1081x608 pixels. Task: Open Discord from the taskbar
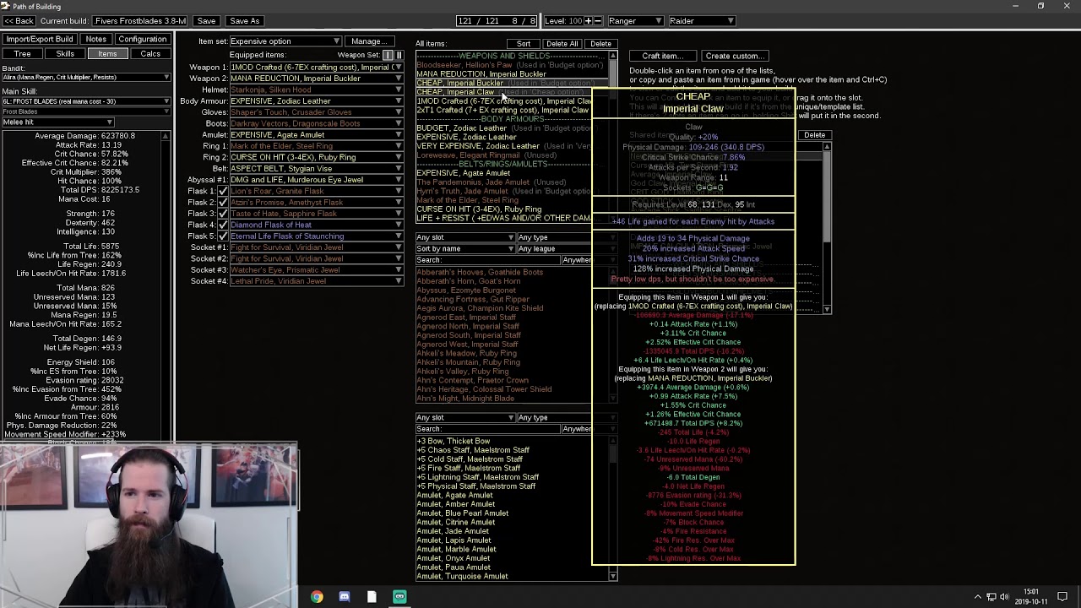(345, 597)
